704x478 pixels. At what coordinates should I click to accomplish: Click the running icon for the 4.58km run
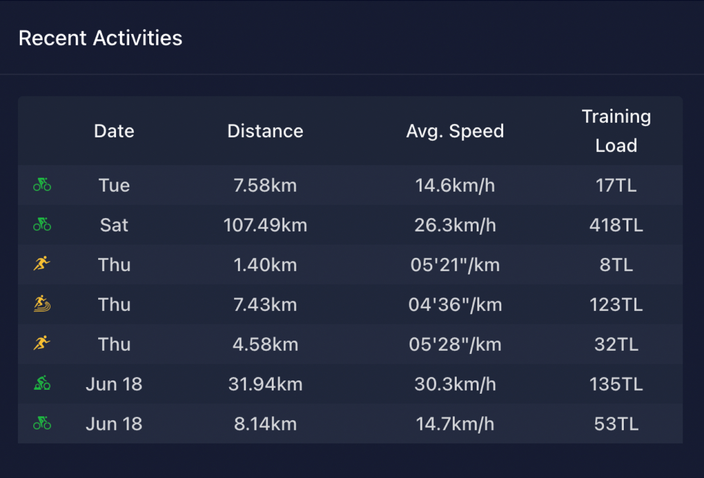pos(42,344)
